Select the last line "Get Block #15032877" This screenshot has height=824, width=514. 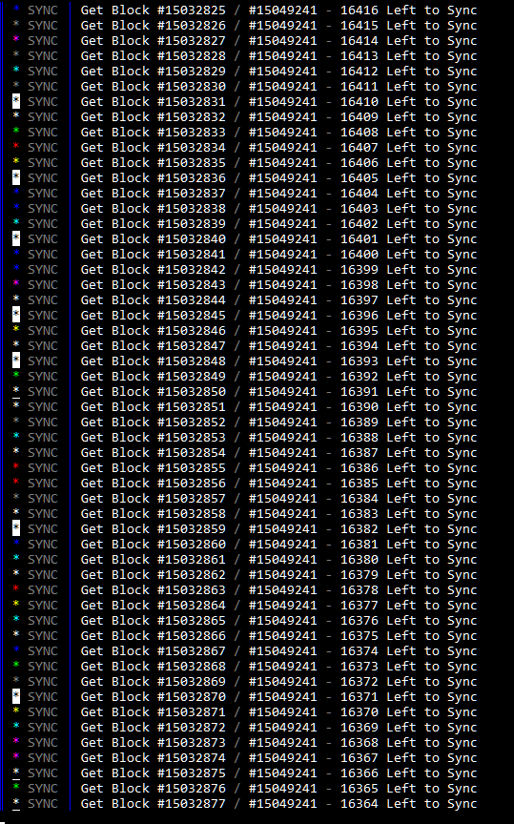[x=153, y=803]
